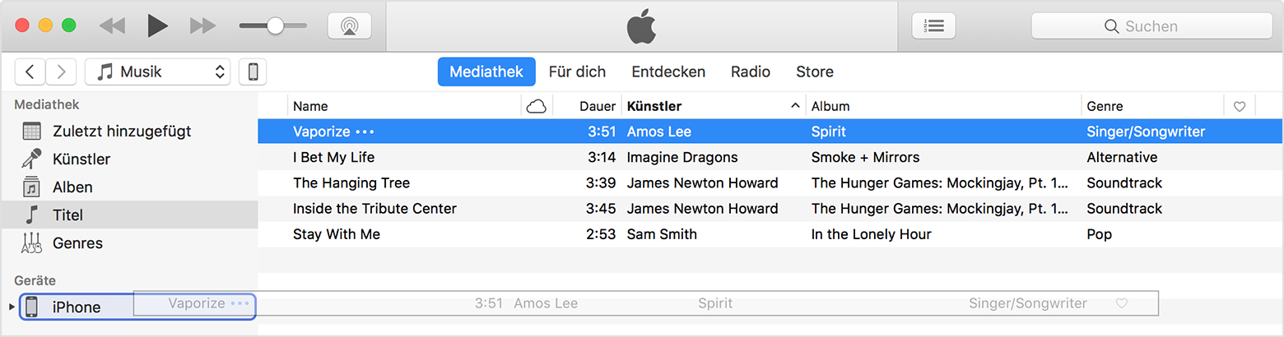
Task: Click the rewind previous track button
Action: pos(111,25)
